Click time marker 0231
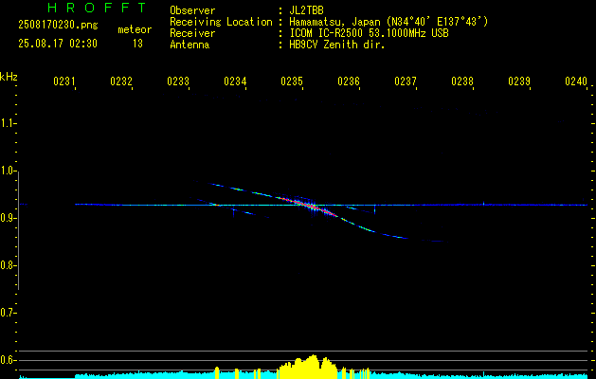Image resolution: width=596 pixels, height=379 pixels. pos(64,81)
